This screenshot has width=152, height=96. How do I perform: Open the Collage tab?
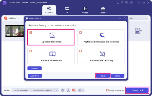(85, 10)
